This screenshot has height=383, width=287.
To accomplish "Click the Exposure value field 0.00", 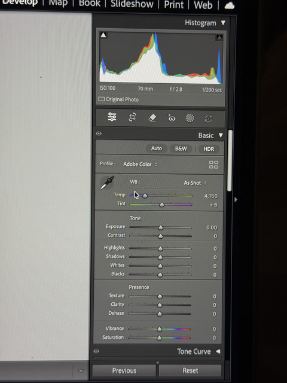I will (x=212, y=227).
